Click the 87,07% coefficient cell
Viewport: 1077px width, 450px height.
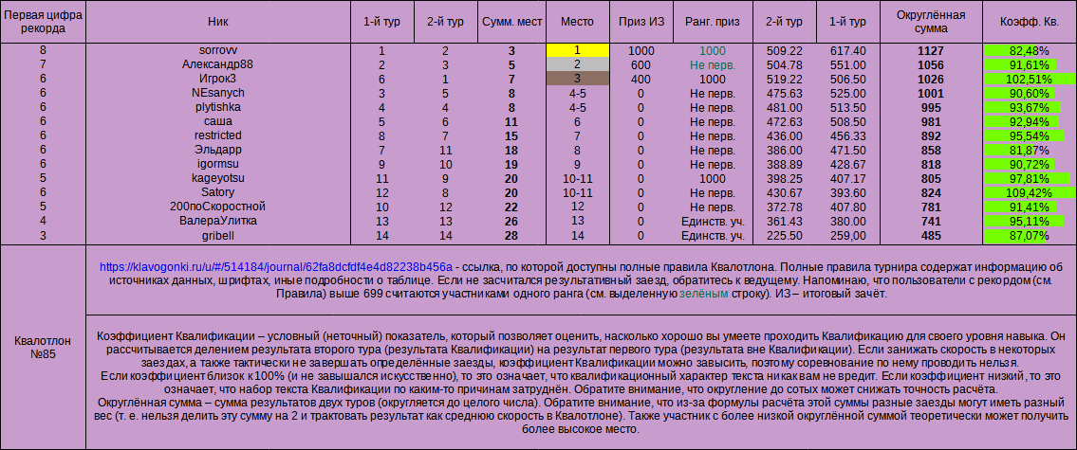point(1030,235)
